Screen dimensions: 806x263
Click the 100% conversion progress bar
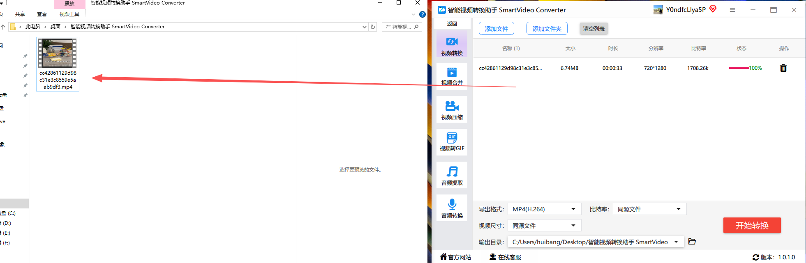(739, 68)
